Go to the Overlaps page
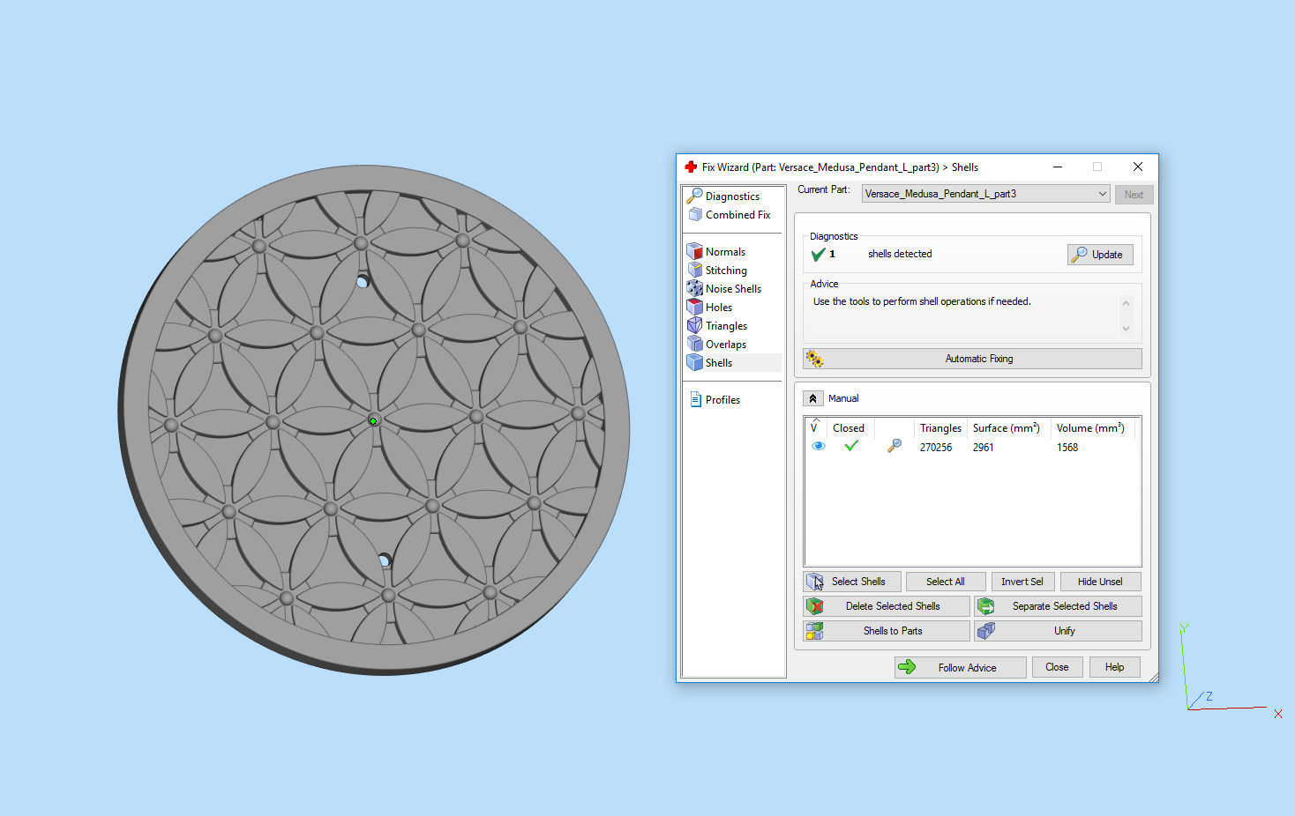 point(717,345)
